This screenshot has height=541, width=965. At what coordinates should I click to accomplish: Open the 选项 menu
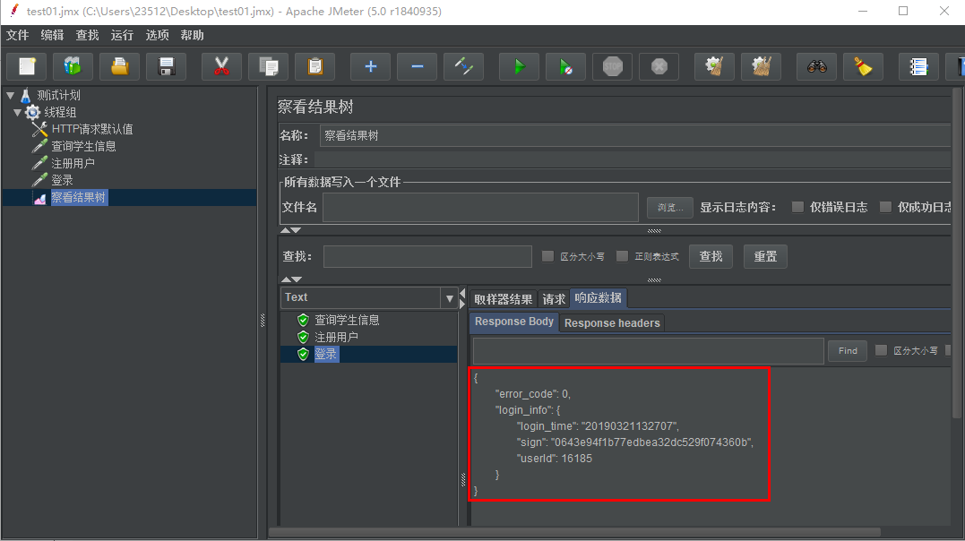[x=157, y=35]
